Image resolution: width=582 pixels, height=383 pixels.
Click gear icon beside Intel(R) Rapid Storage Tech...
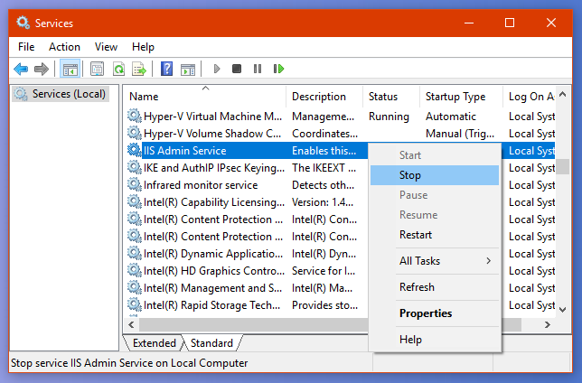135,304
